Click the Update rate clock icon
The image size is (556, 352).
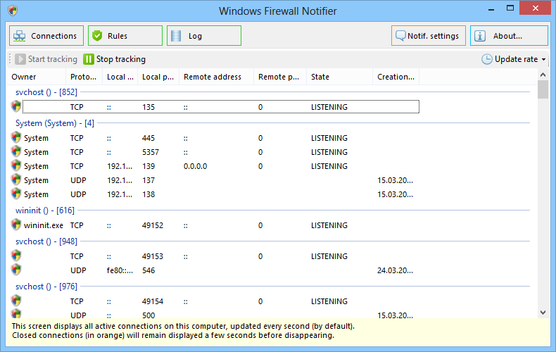point(486,59)
